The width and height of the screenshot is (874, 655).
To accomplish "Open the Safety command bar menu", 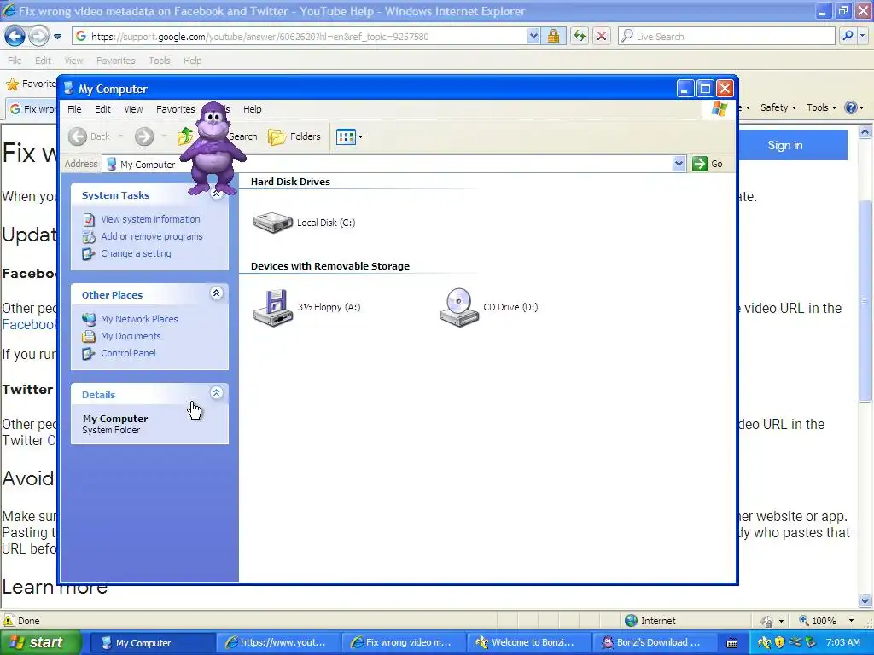I will [778, 107].
